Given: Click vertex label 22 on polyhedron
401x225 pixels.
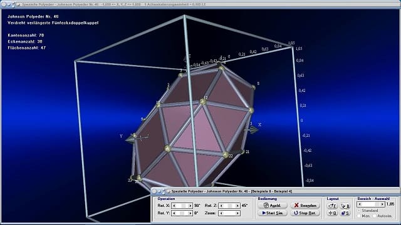Looking at the screenshot, I should 231,156.
